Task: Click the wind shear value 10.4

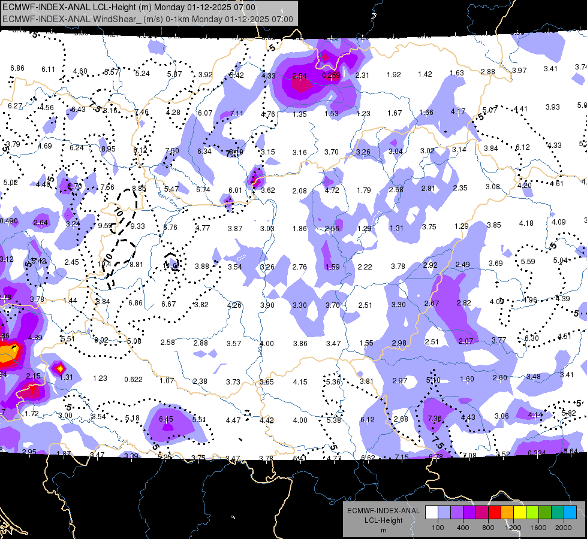Action: 104,264
